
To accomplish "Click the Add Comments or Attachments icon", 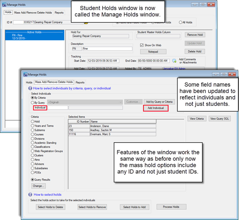I will (174, 61).
